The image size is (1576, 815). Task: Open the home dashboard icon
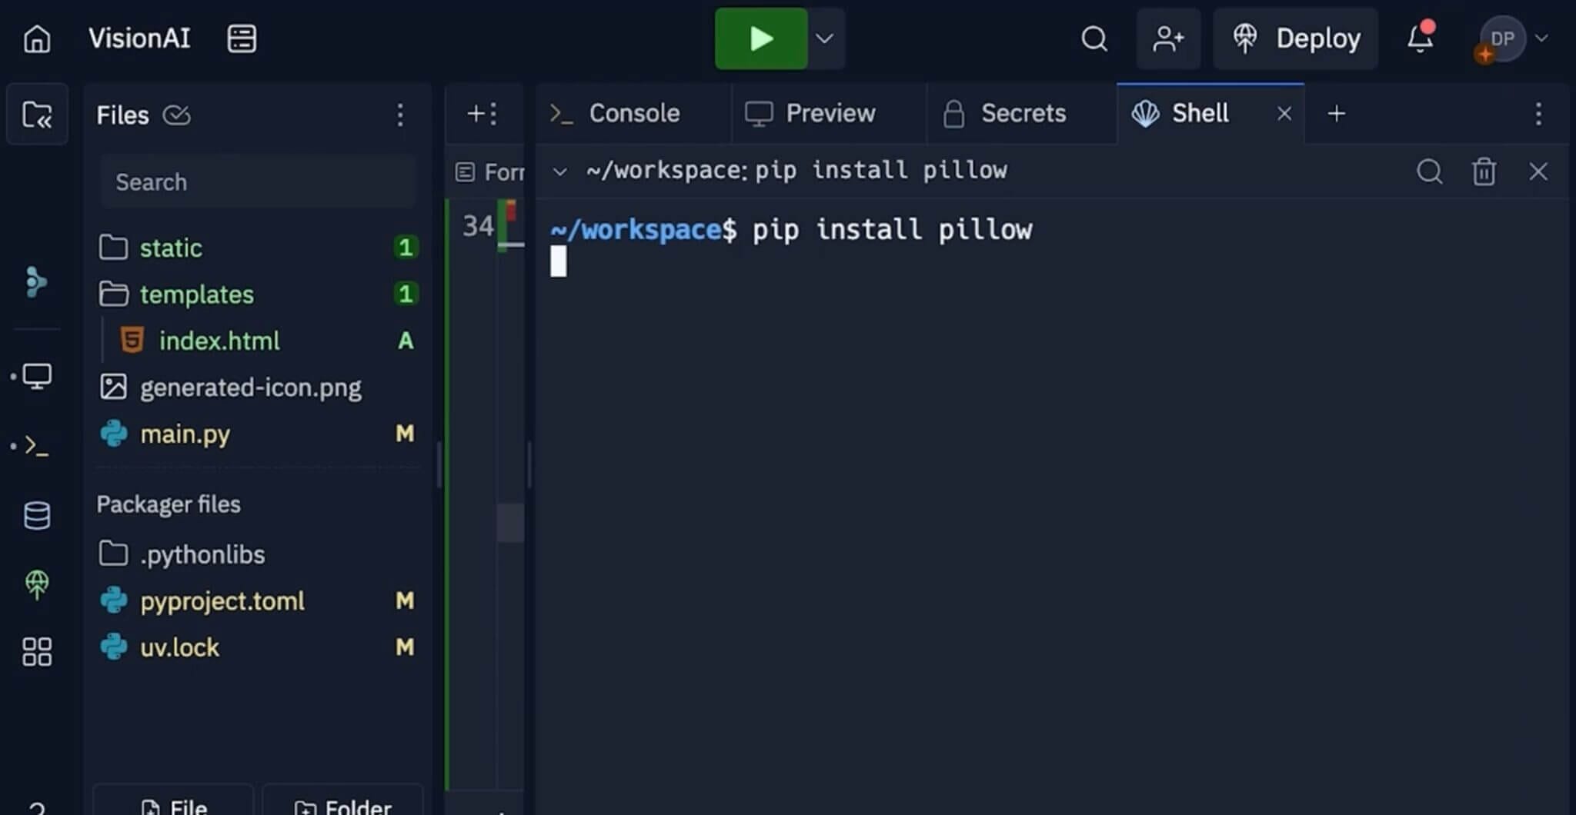(x=37, y=38)
